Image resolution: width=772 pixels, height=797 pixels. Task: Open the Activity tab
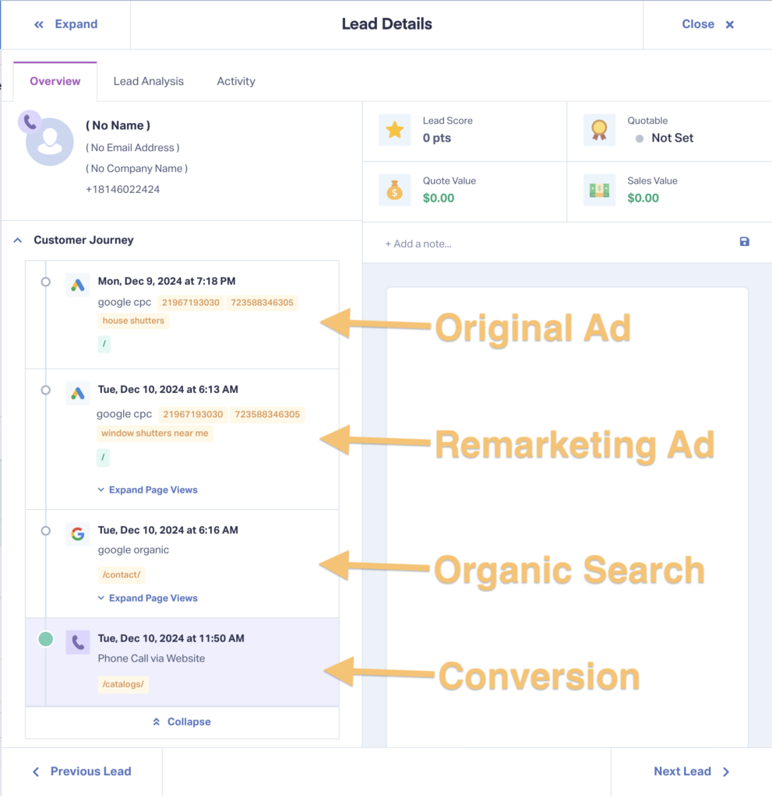(236, 81)
